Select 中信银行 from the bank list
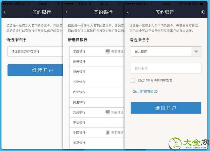The image size is (210, 151). pyautogui.click(x=97, y=122)
